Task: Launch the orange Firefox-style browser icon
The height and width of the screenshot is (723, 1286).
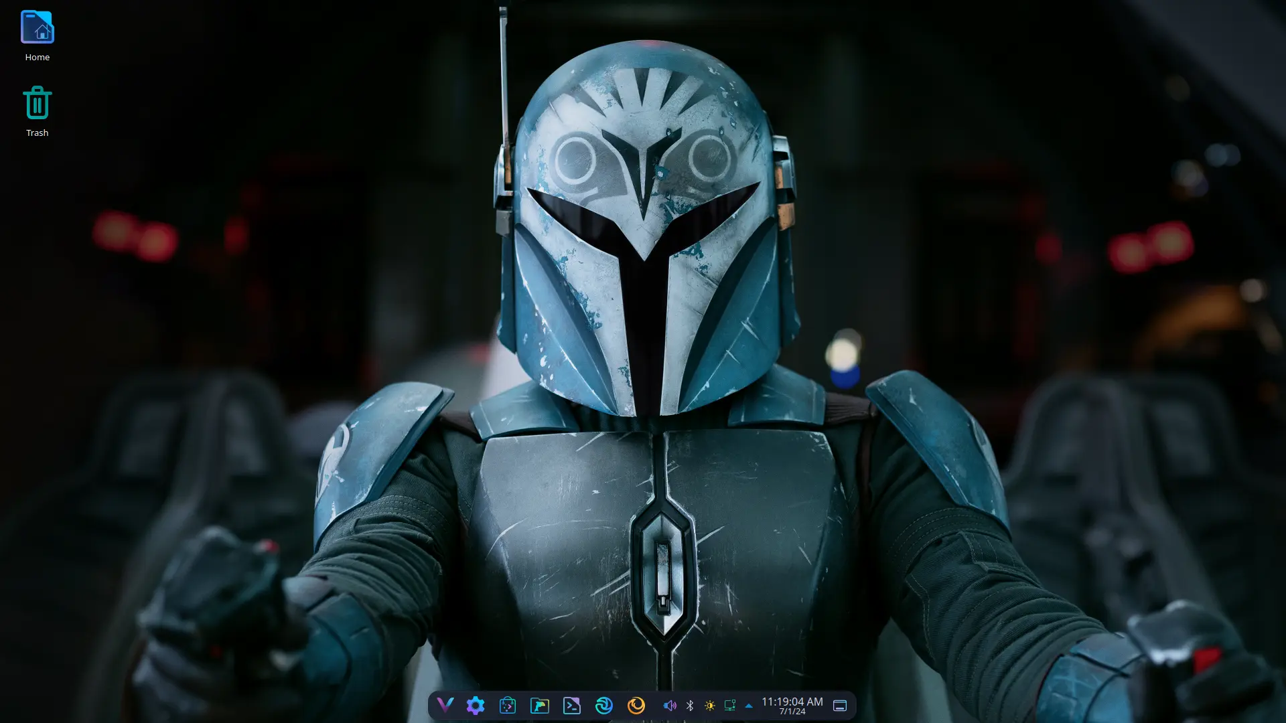Action: pyautogui.click(x=636, y=705)
